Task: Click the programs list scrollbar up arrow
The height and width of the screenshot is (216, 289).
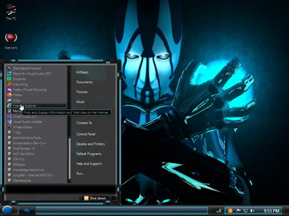Action: click(x=69, y=67)
